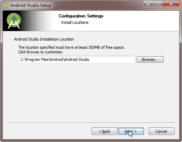Focus the installation path input field
The image size is (182, 142).
click(77, 59)
